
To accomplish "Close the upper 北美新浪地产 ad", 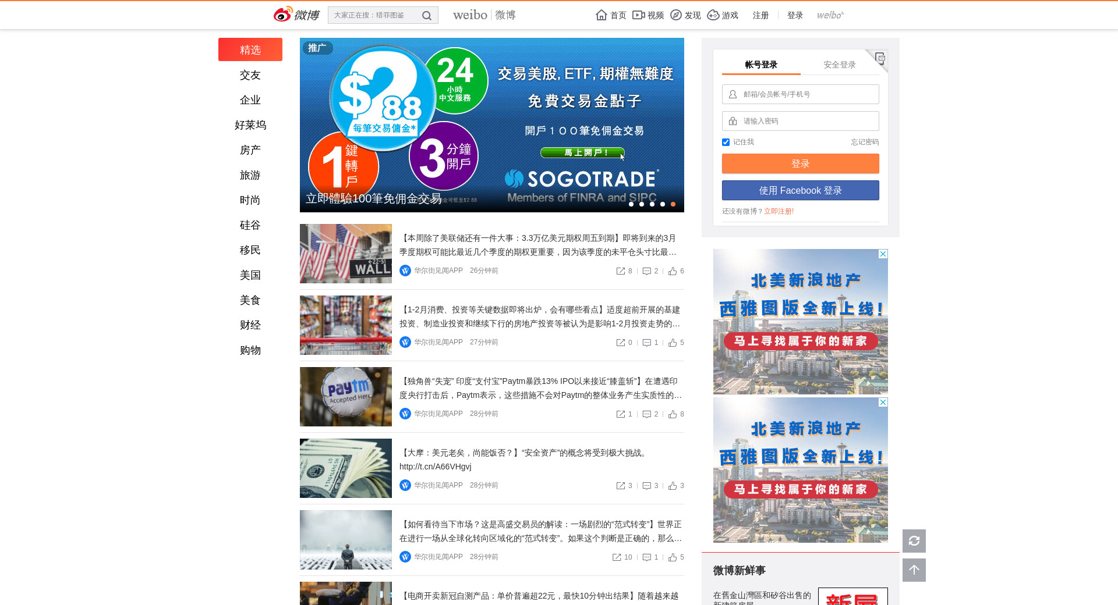I will [x=883, y=254].
